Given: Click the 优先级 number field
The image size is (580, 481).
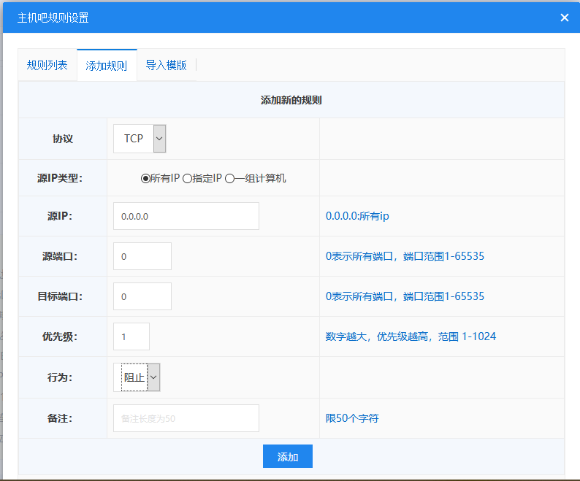Looking at the screenshot, I should point(131,336).
